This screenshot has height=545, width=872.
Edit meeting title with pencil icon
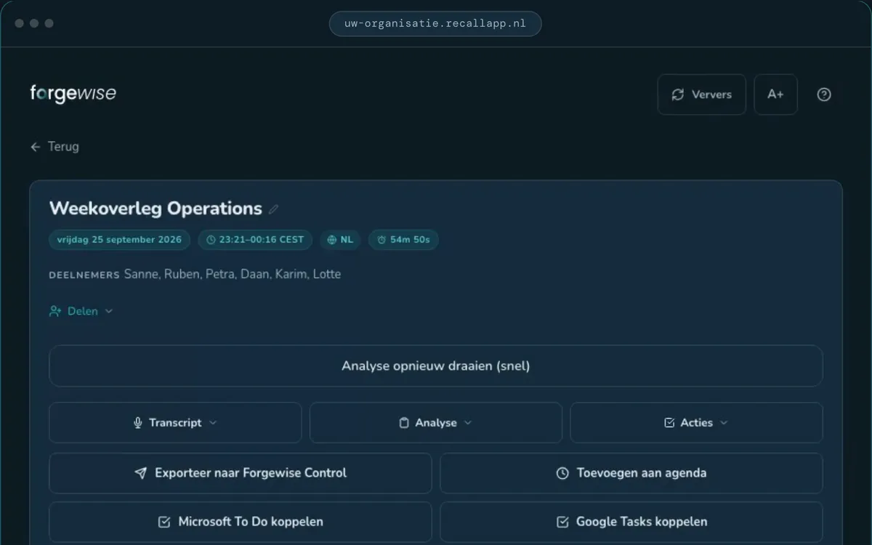pos(273,209)
